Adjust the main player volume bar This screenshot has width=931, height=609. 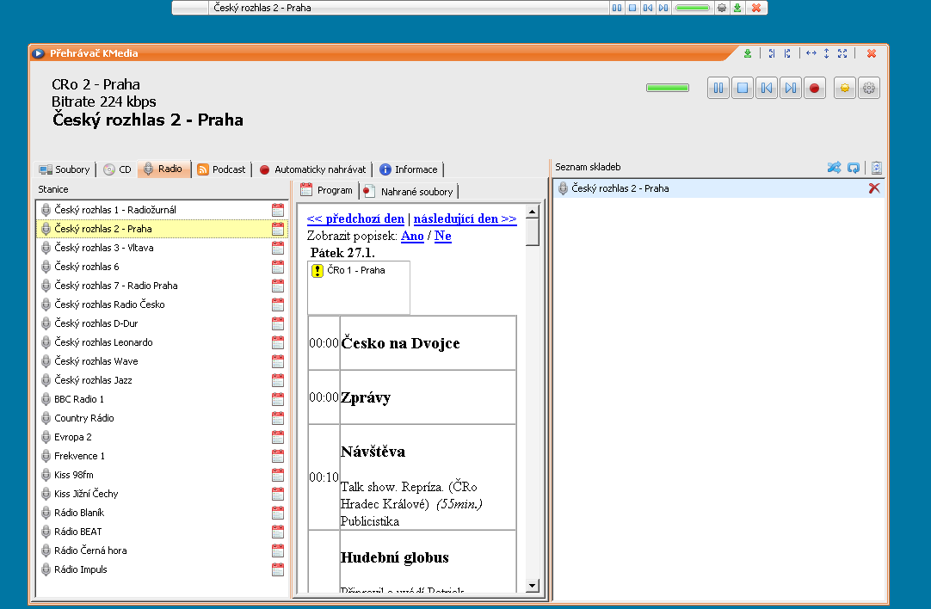coord(668,88)
